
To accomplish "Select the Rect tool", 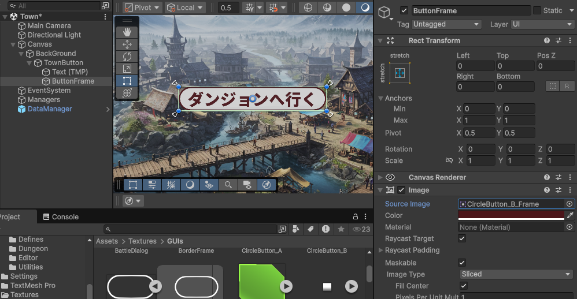I will point(127,81).
